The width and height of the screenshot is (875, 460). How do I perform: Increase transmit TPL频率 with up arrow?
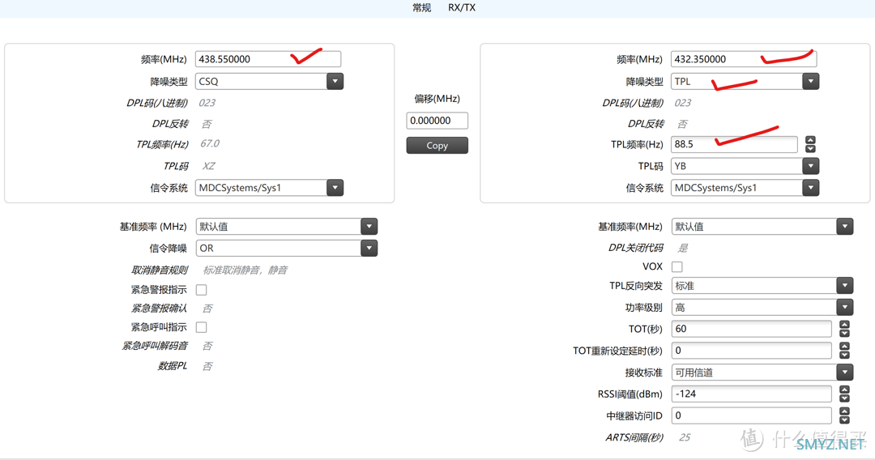810,140
